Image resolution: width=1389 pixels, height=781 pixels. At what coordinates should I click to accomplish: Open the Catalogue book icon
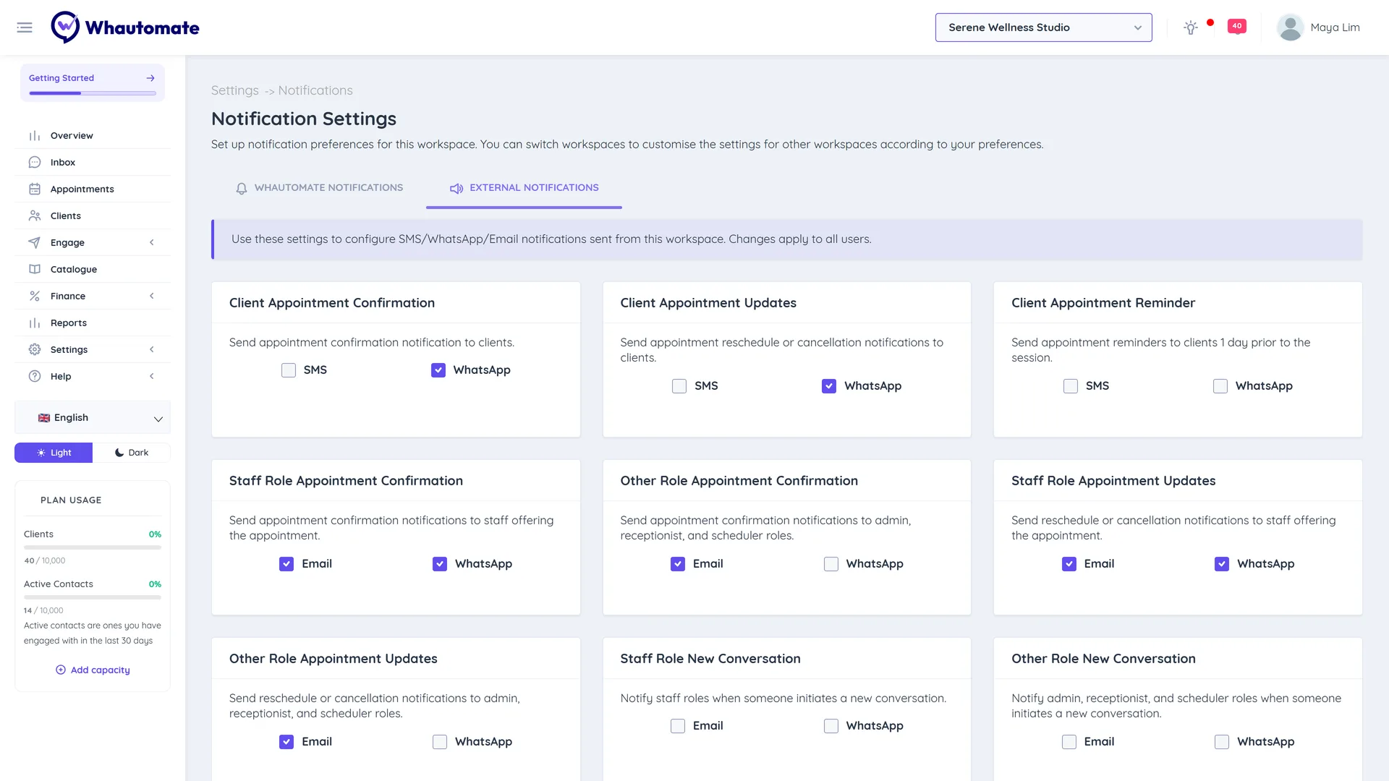coord(35,269)
